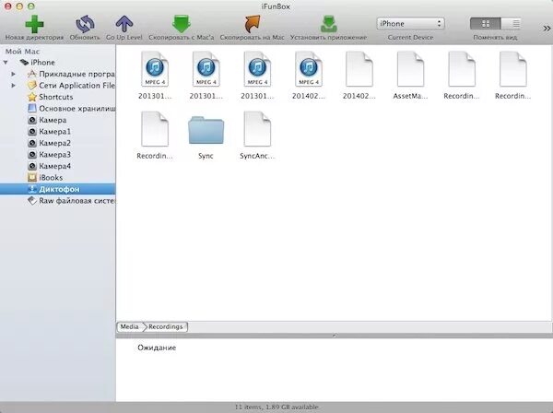The width and height of the screenshot is (553, 413).
Task: Copy from Mac using the green down arrow
Action: 182,24
